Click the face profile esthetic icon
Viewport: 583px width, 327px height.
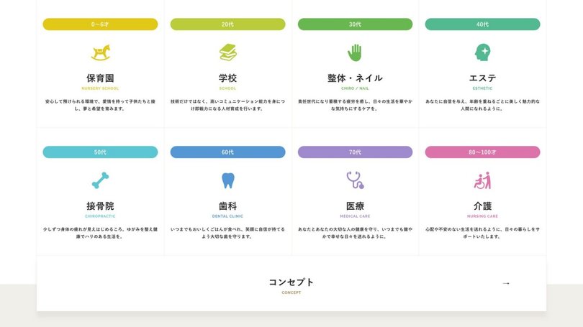(482, 52)
